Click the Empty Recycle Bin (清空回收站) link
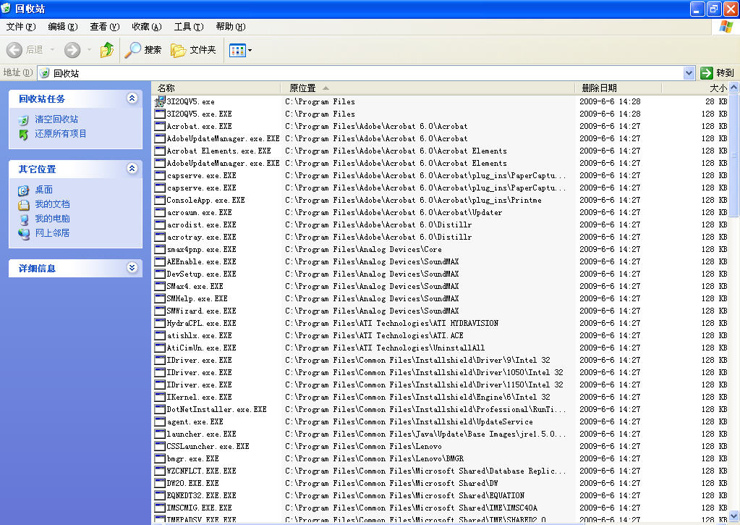The width and height of the screenshot is (740, 525). (56, 119)
